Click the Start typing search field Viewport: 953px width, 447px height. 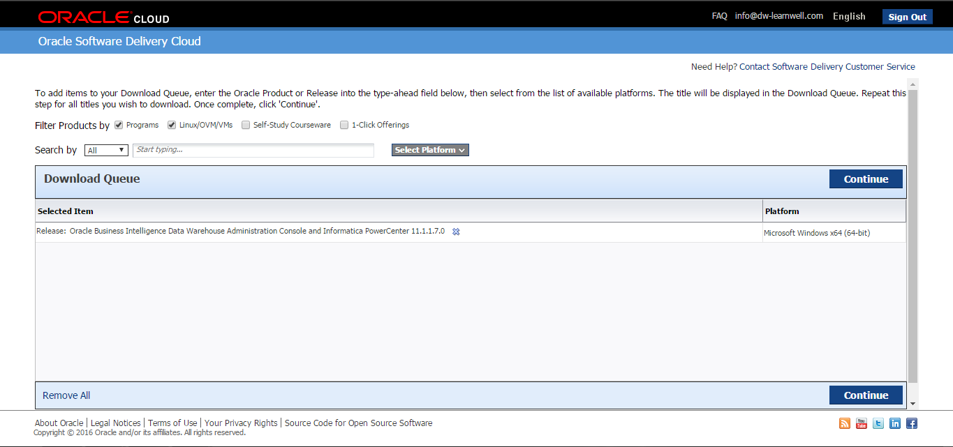tap(253, 150)
